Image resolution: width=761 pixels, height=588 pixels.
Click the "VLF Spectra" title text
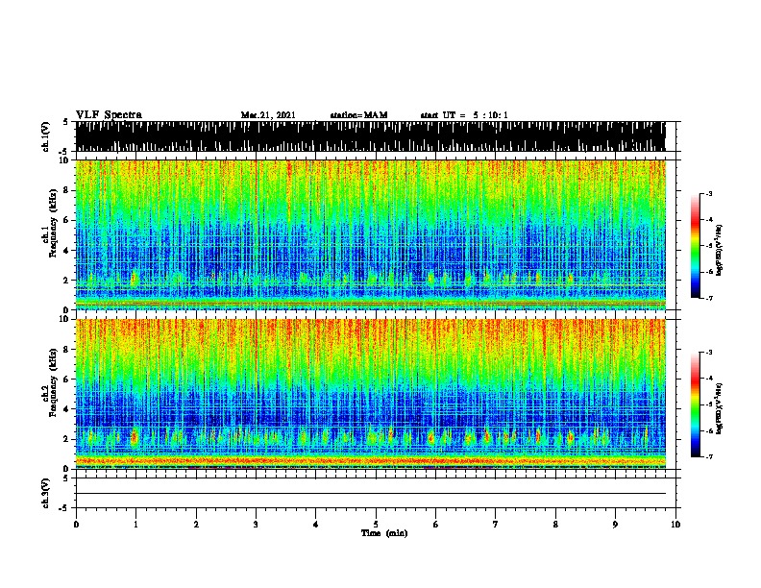pos(109,115)
